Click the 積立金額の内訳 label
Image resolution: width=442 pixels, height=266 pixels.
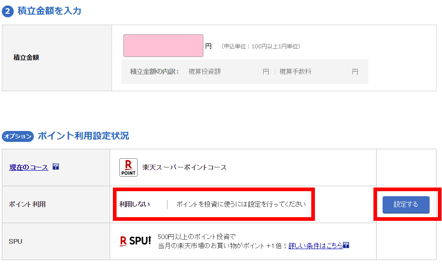pos(154,72)
